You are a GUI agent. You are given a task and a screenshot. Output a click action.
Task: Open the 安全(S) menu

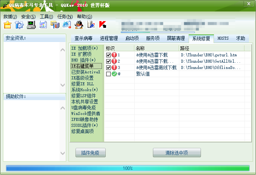(28, 16)
